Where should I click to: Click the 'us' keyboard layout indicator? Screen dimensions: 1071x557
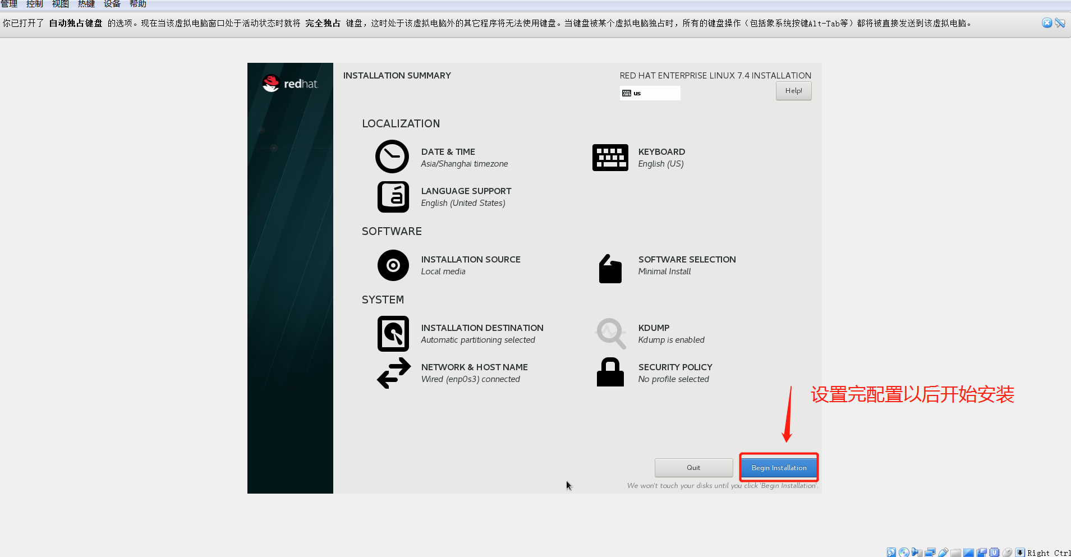coord(650,93)
